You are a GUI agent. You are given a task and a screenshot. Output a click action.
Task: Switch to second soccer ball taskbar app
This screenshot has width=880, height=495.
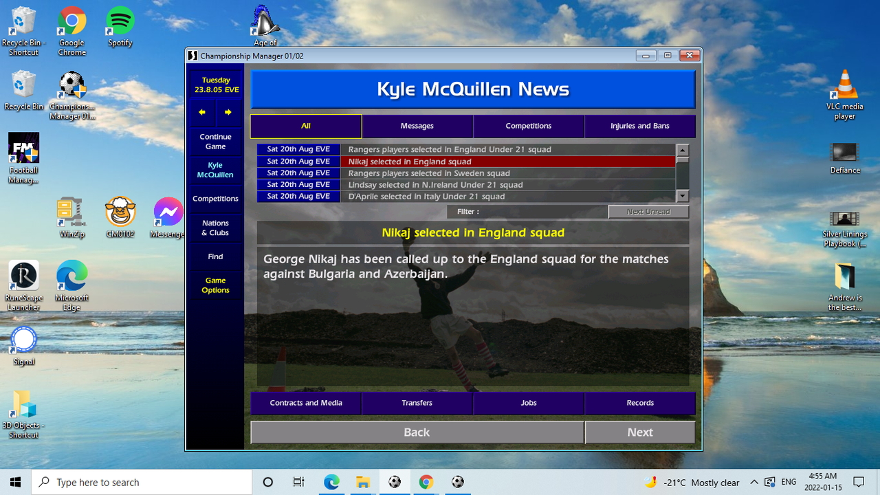pos(458,482)
